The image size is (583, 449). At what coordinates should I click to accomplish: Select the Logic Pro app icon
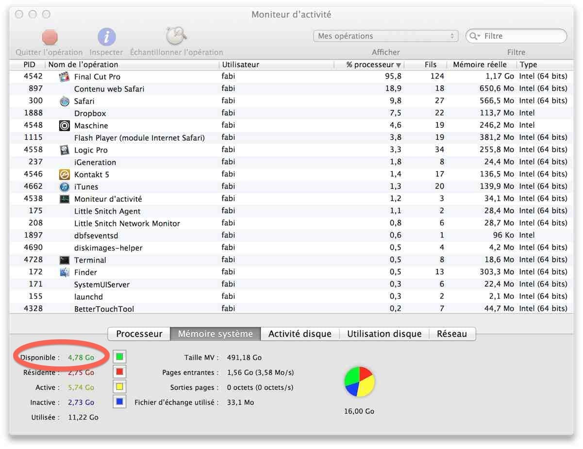64,150
